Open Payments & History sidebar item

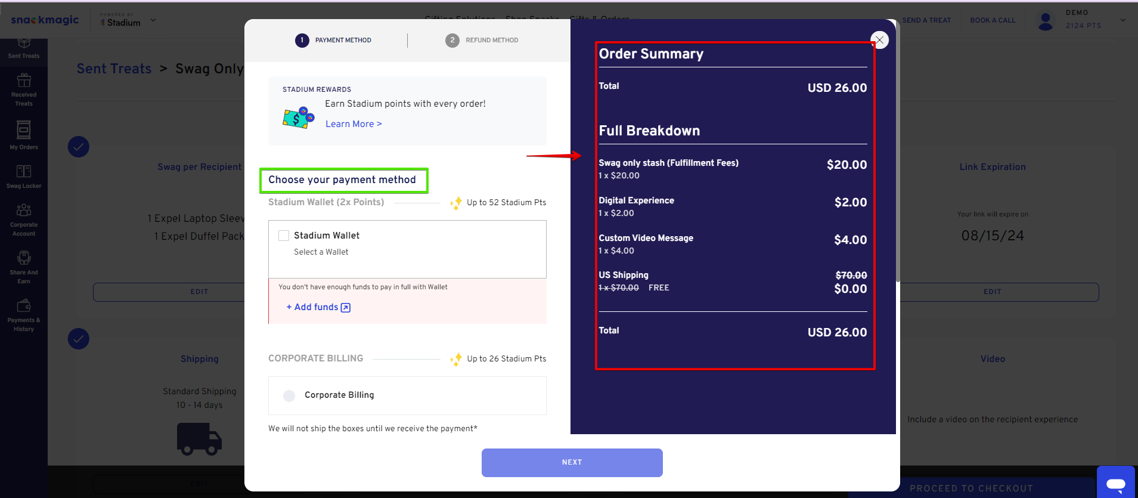[24, 314]
